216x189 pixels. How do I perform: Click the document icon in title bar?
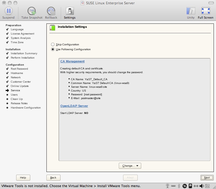(82, 3)
